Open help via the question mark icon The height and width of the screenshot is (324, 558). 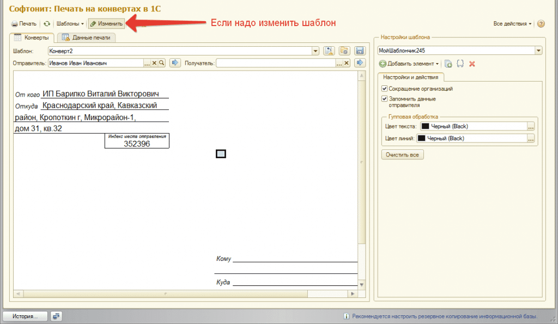[x=541, y=24]
